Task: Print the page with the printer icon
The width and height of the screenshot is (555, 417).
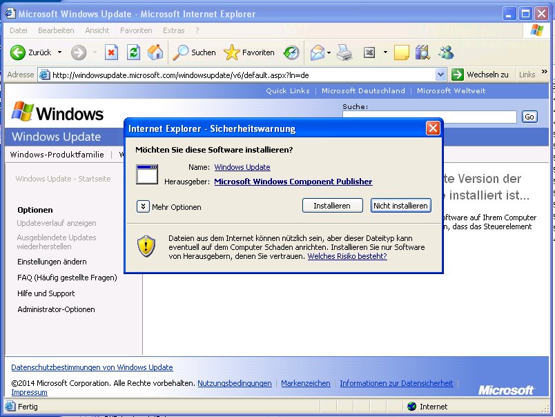Action: (344, 52)
